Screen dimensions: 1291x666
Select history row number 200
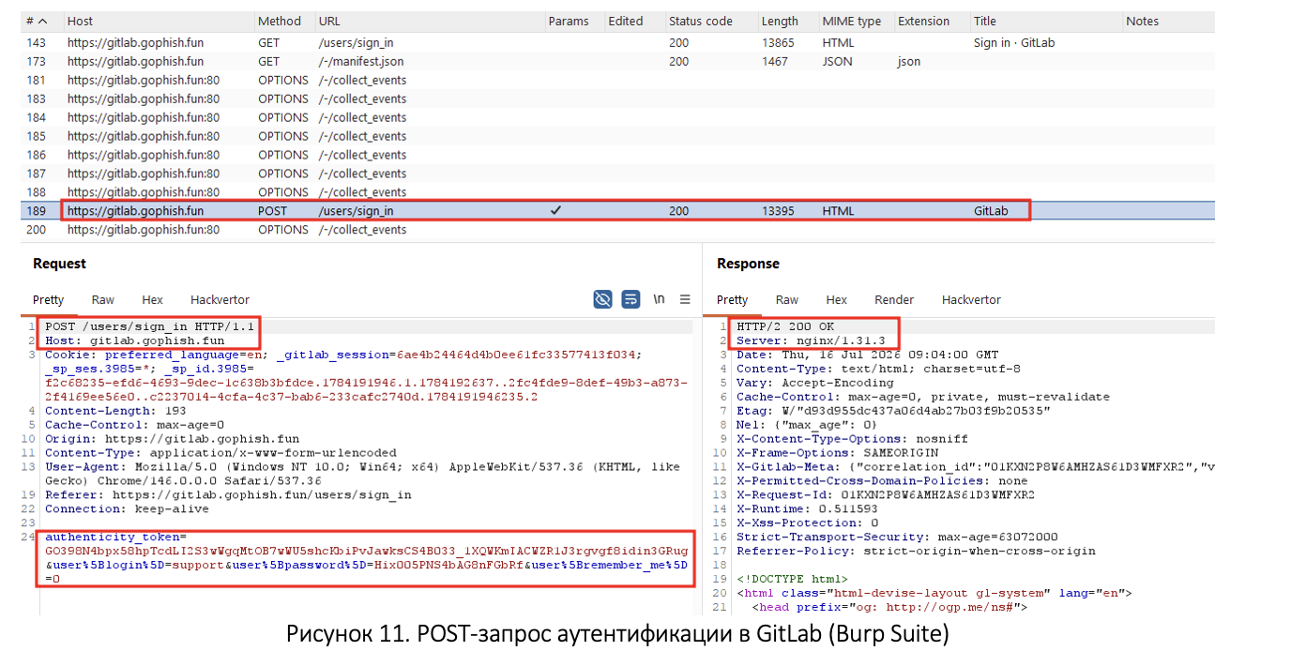(617, 230)
